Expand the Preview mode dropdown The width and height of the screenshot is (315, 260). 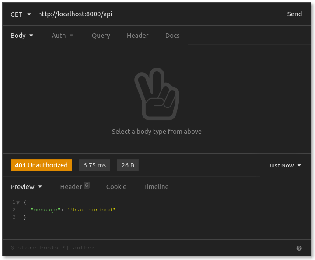pos(26,187)
